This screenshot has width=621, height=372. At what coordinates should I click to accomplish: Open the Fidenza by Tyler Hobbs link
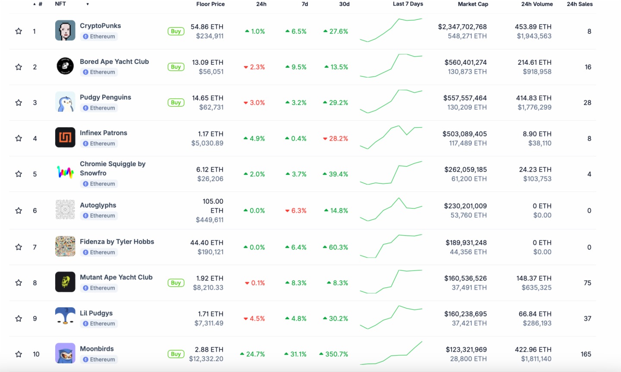coord(117,242)
